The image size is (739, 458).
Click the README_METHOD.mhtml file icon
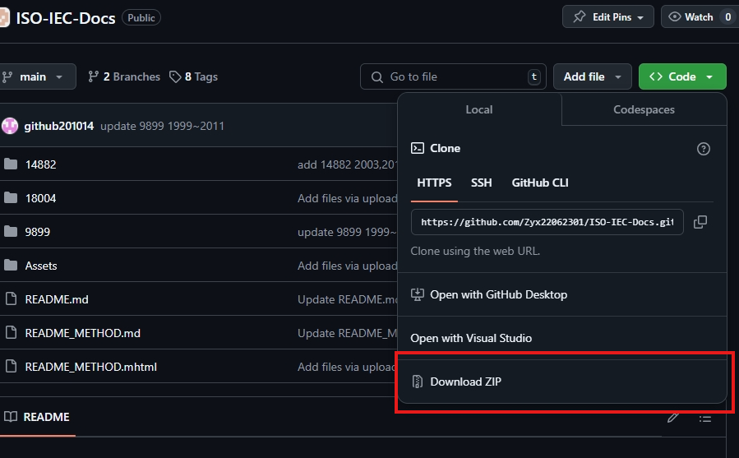[11, 367]
